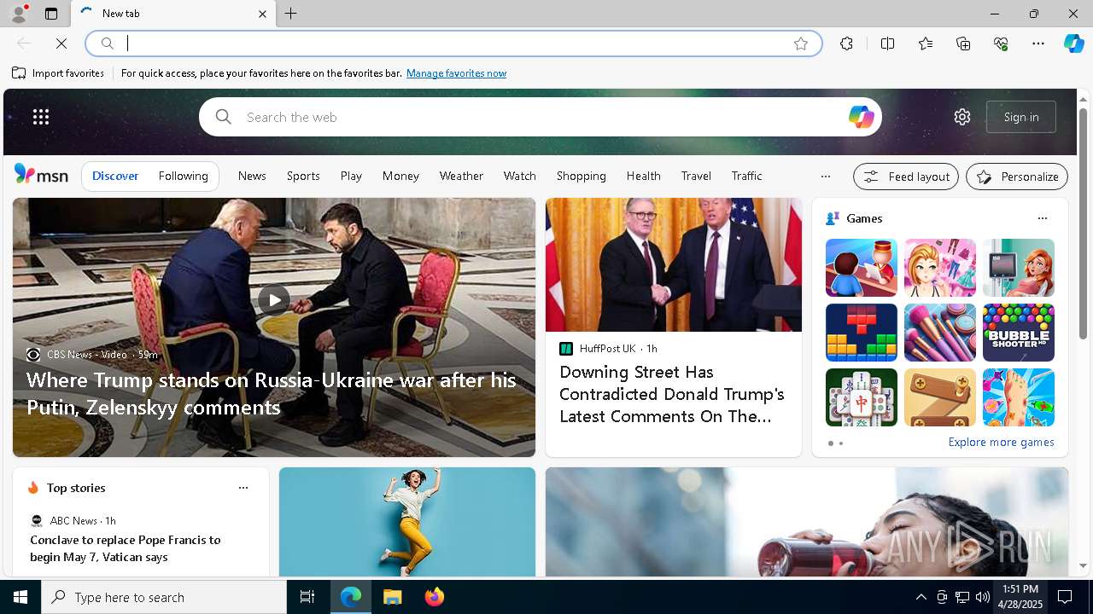Image resolution: width=1093 pixels, height=614 pixels.
Task: Add this page to favorites star
Action: click(801, 43)
